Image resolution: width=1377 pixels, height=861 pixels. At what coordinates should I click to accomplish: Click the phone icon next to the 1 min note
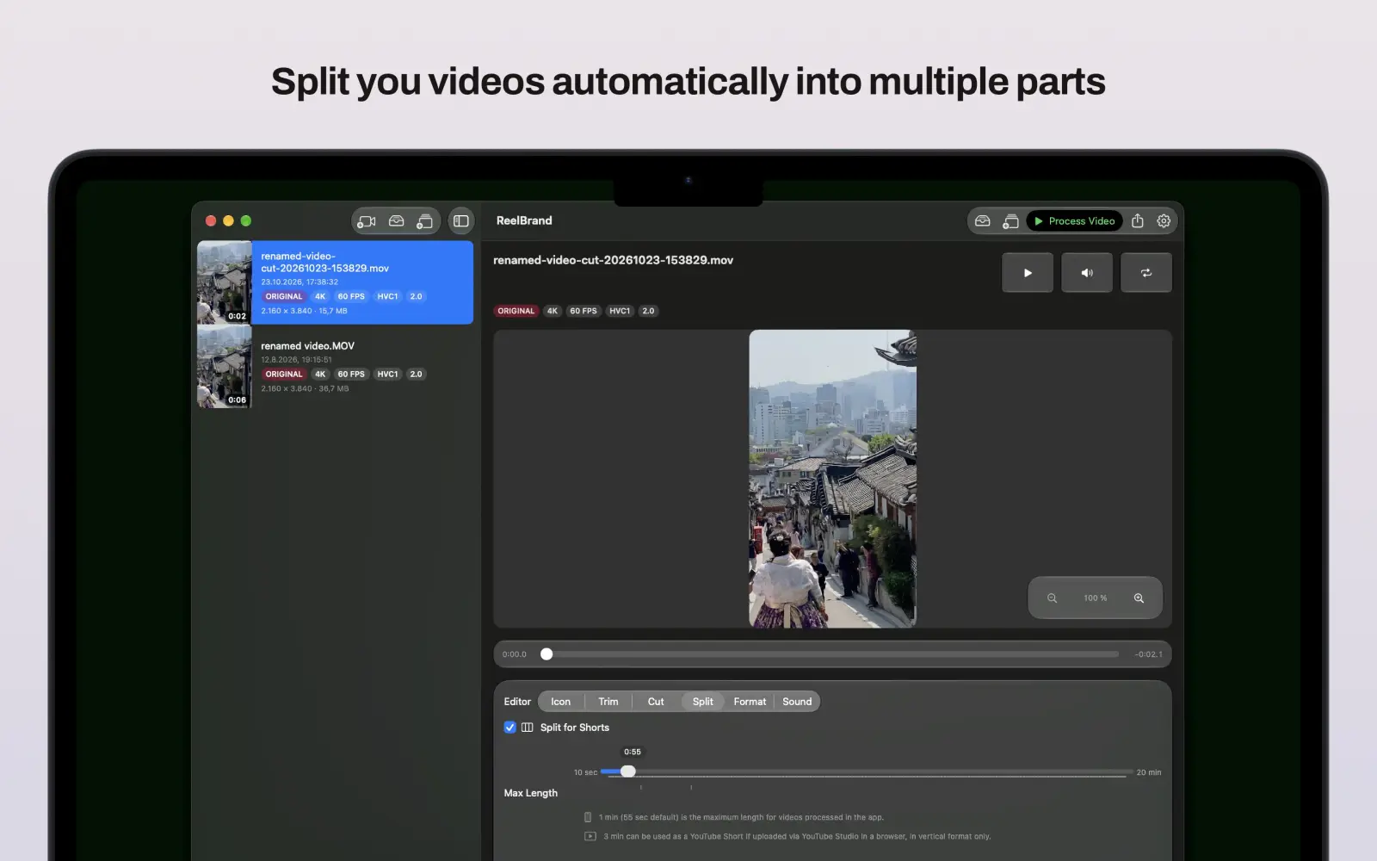pyautogui.click(x=588, y=817)
